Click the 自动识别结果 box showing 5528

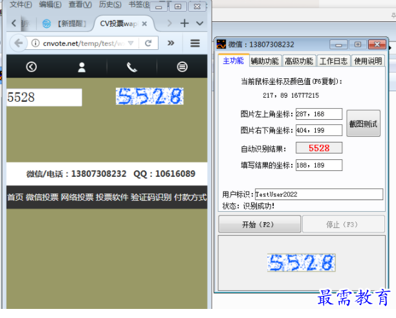coord(319,148)
